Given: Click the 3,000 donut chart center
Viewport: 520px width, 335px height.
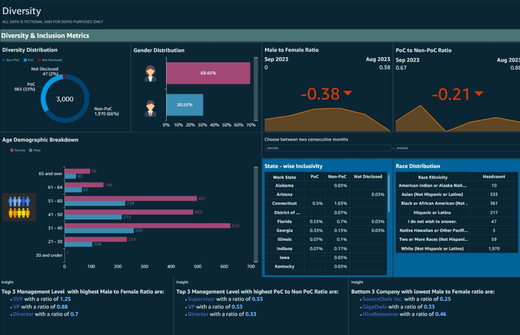Looking at the screenshot, I should [65, 99].
